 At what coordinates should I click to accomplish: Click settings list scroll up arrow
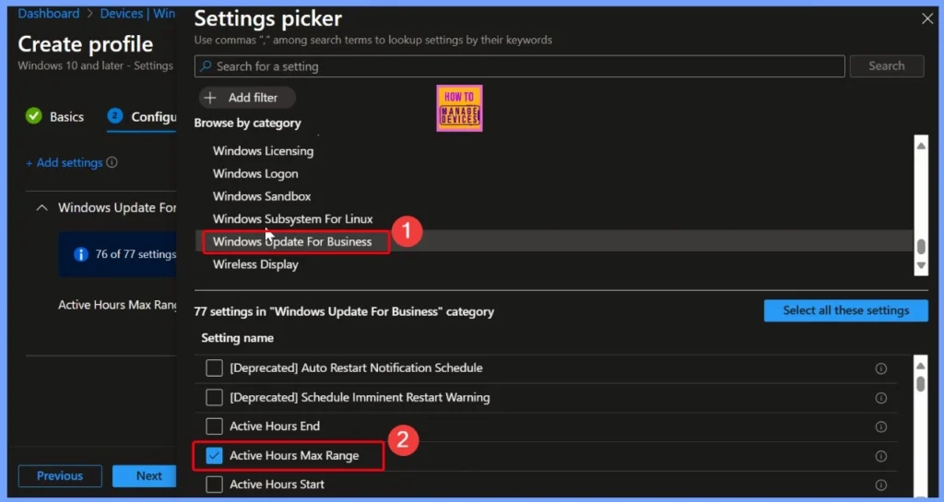(x=921, y=366)
